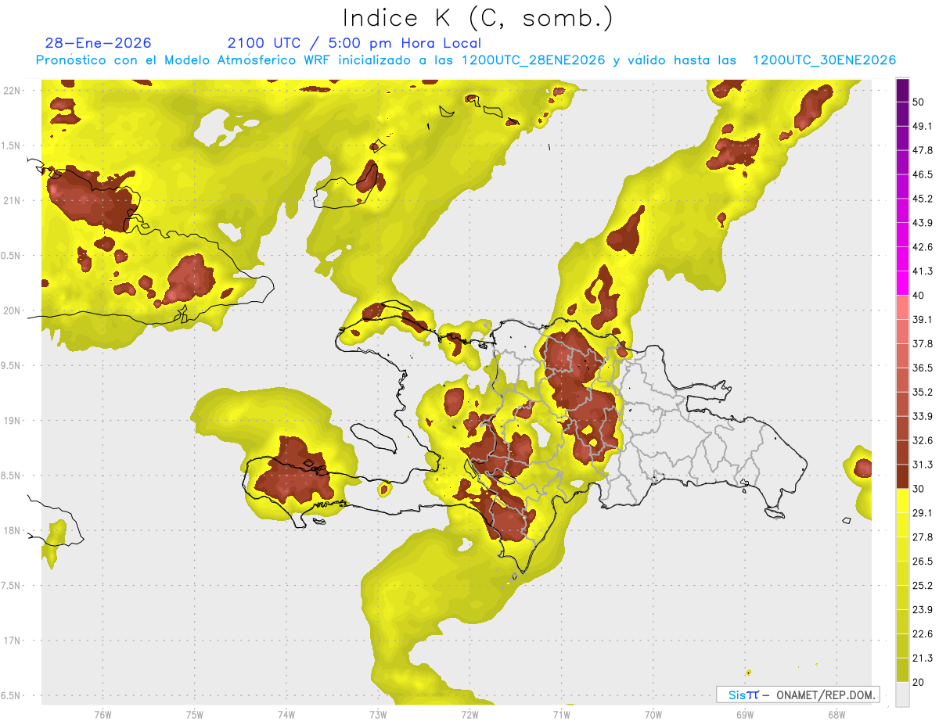The height and width of the screenshot is (725, 939).
Task: Click the "32.6" color scale value
Action: tap(923, 440)
